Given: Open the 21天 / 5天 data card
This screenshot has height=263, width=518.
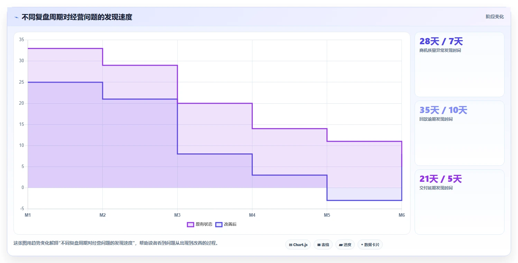Looking at the screenshot, I should pos(460,202).
